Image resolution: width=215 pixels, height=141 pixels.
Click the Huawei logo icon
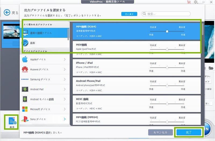pos(25,69)
